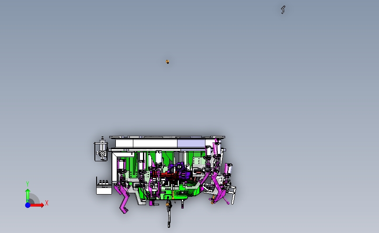The width and height of the screenshot is (379, 233).
Task: Click the green Y axis of the triad
Action: (28, 195)
